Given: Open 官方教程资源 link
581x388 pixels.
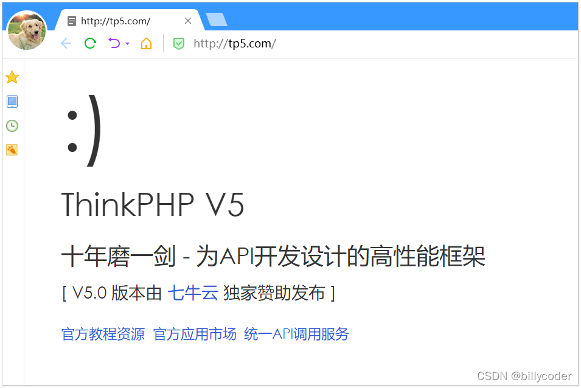Looking at the screenshot, I should click(x=103, y=334).
